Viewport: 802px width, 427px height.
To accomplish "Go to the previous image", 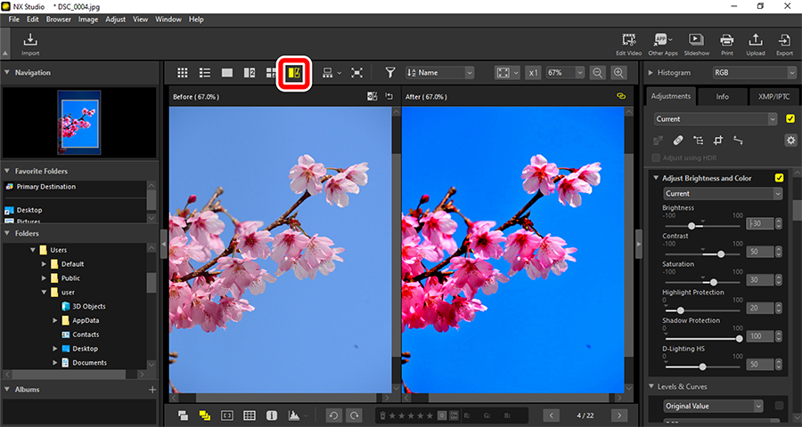I will (551, 415).
